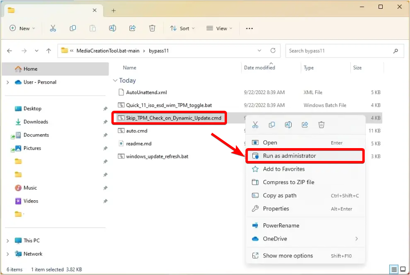The height and width of the screenshot is (275, 410).
Task: Expand This PC in the sidebar
Action: coord(8,240)
